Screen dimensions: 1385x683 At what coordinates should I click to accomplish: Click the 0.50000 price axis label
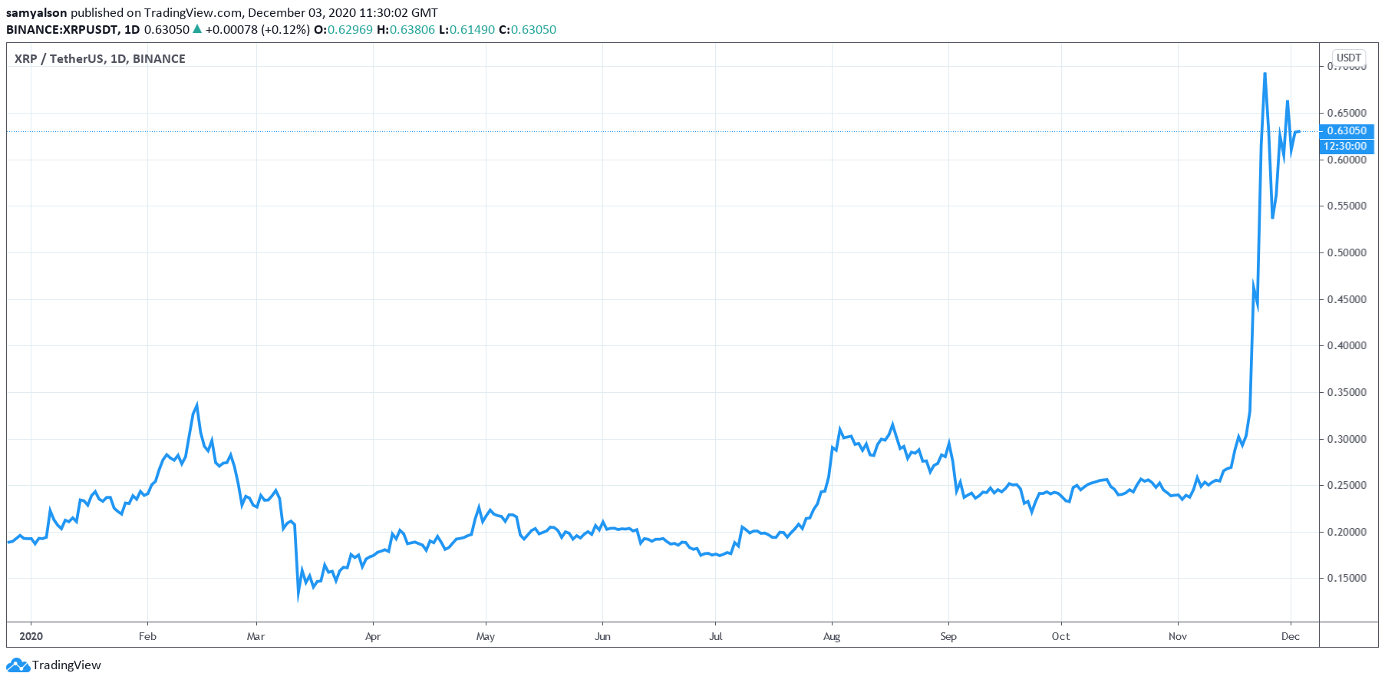point(1347,252)
